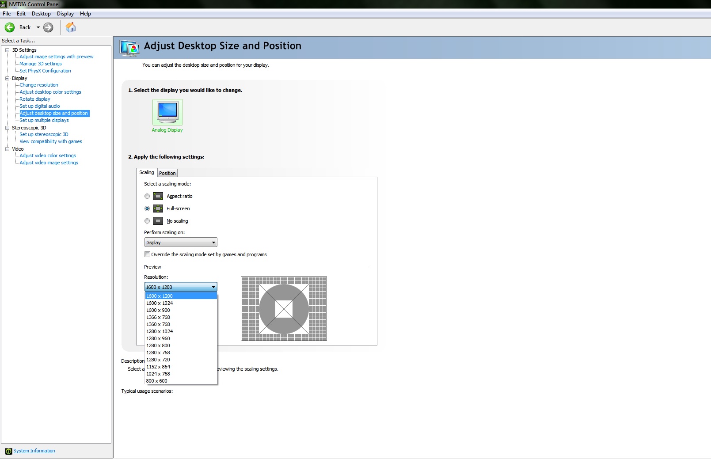Open Set up multiple displays

(x=44, y=120)
